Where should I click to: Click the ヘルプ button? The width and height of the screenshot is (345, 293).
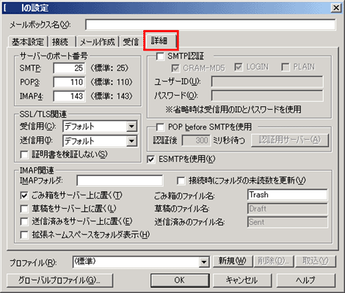[306, 280]
